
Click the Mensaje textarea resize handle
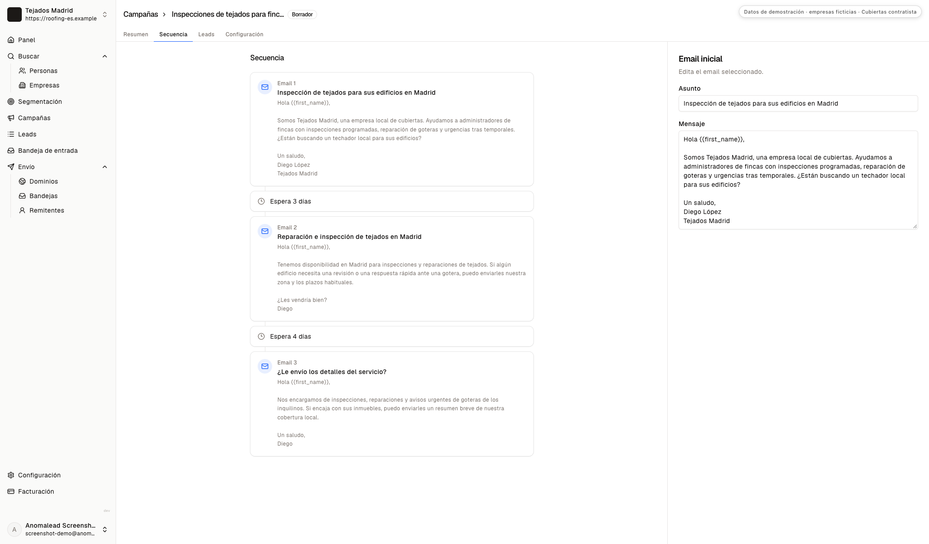[914, 226]
